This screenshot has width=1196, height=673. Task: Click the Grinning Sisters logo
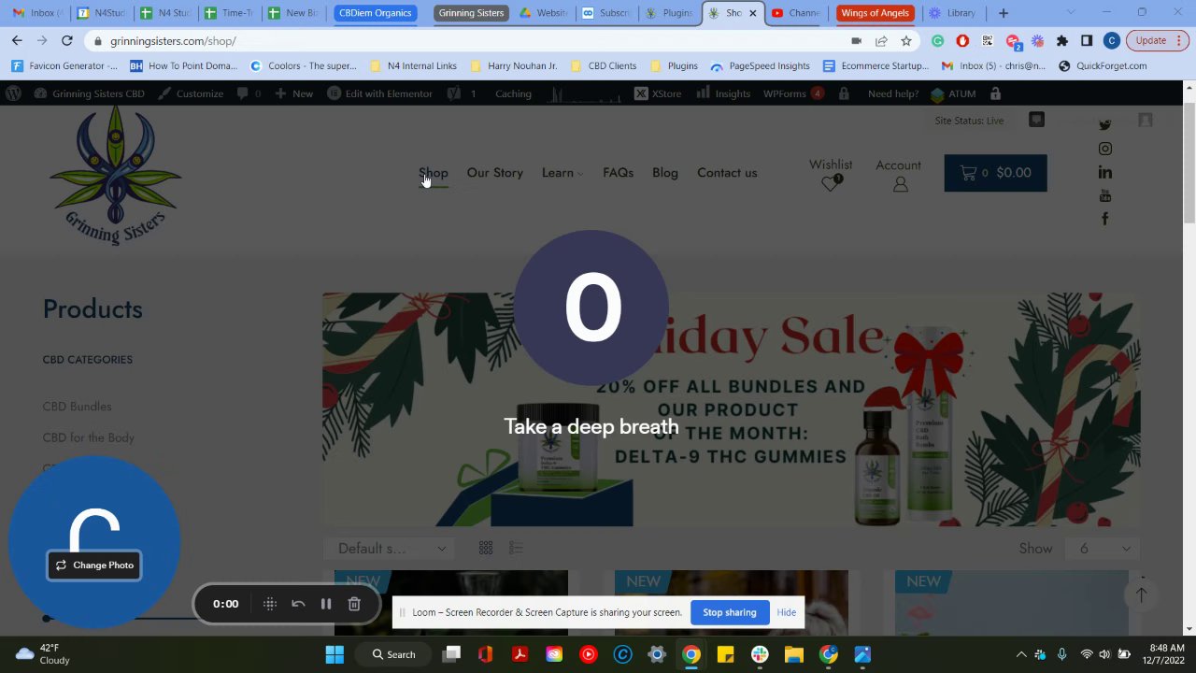click(116, 175)
